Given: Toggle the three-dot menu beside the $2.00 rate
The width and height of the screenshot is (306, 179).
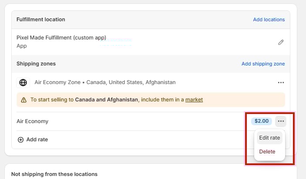Looking at the screenshot, I should (x=281, y=121).
